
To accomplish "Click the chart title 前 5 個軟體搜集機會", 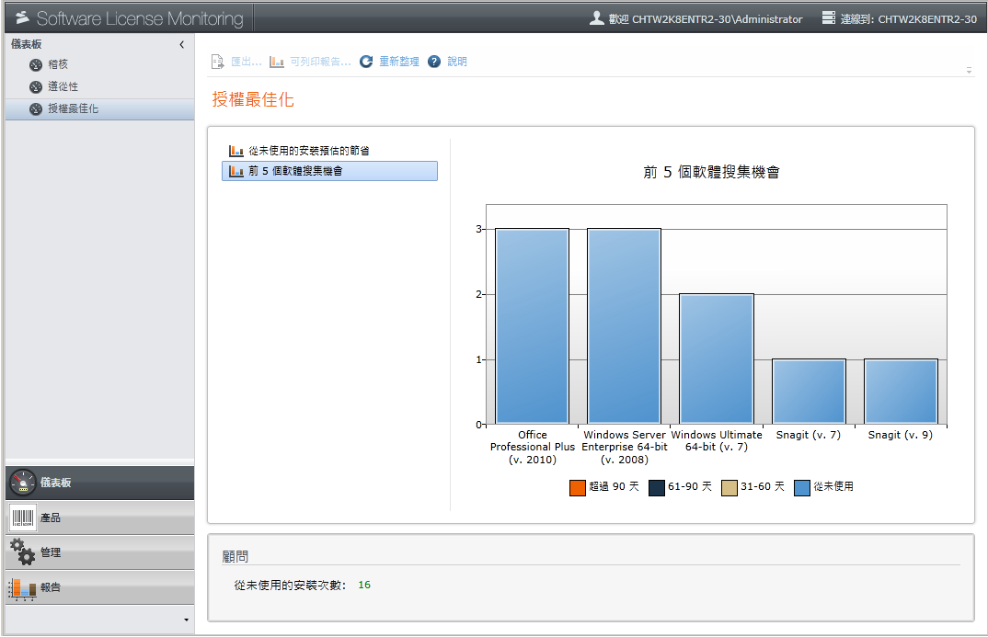I will click(x=711, y=172).
